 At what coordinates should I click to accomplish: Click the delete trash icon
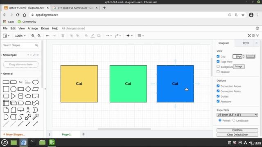[63, 36]
